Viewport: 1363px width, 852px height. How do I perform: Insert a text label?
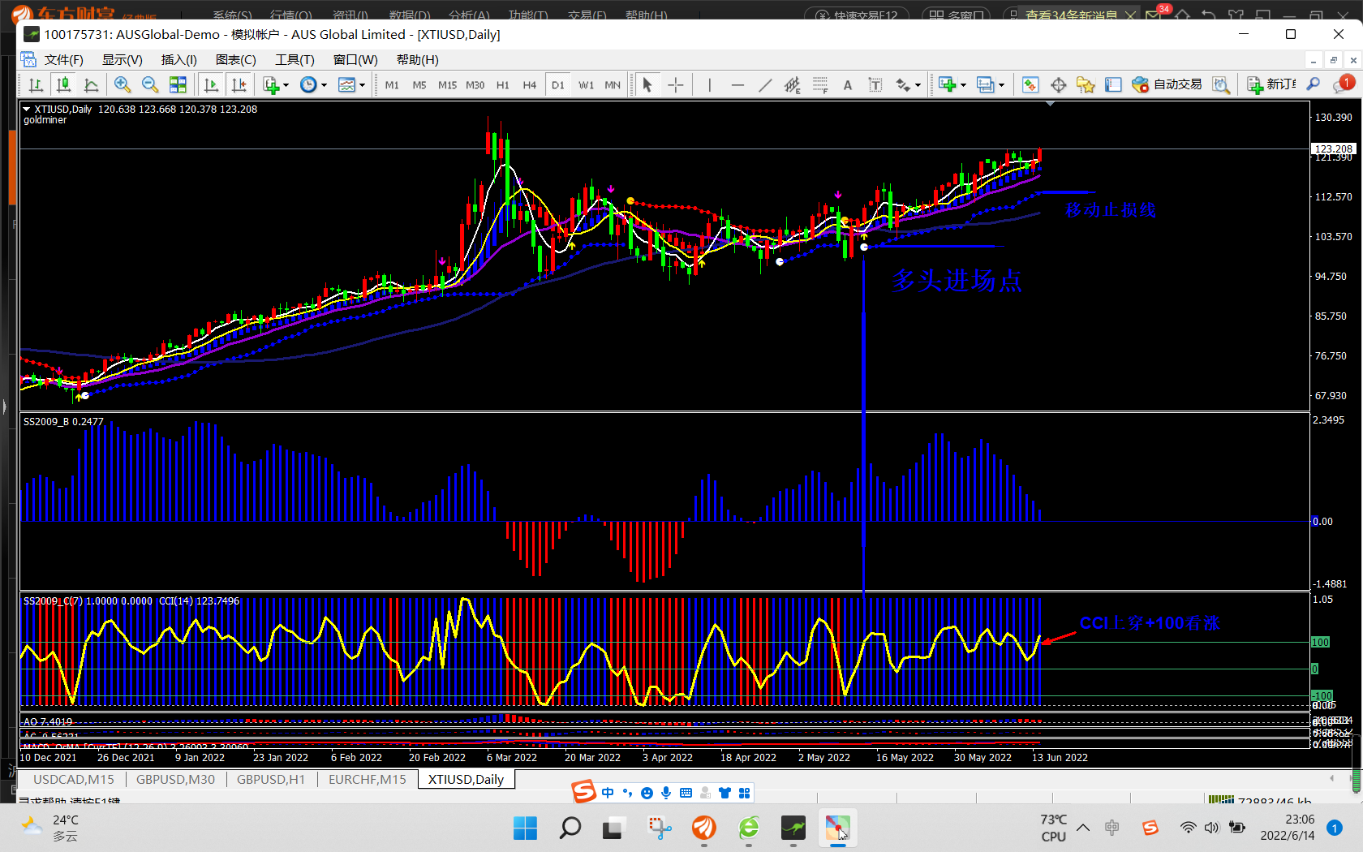click(x=875, y=84)
